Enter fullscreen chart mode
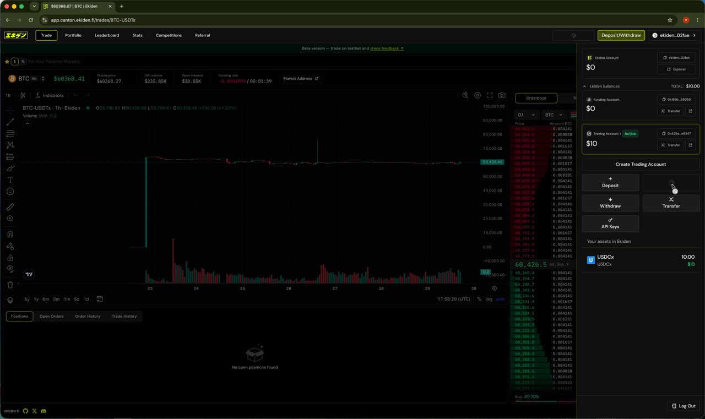This screenshot has height=419, width=705. click(490, 95)
